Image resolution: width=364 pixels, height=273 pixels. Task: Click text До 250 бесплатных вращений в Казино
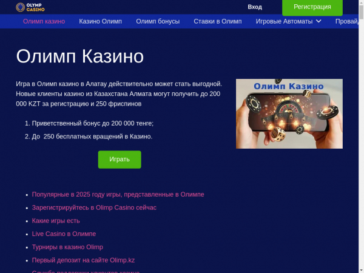click(92, 136)
